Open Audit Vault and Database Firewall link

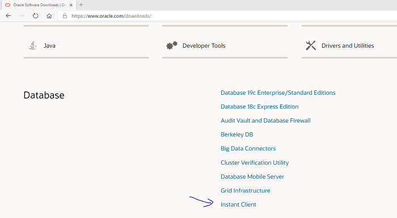[265, 121]
